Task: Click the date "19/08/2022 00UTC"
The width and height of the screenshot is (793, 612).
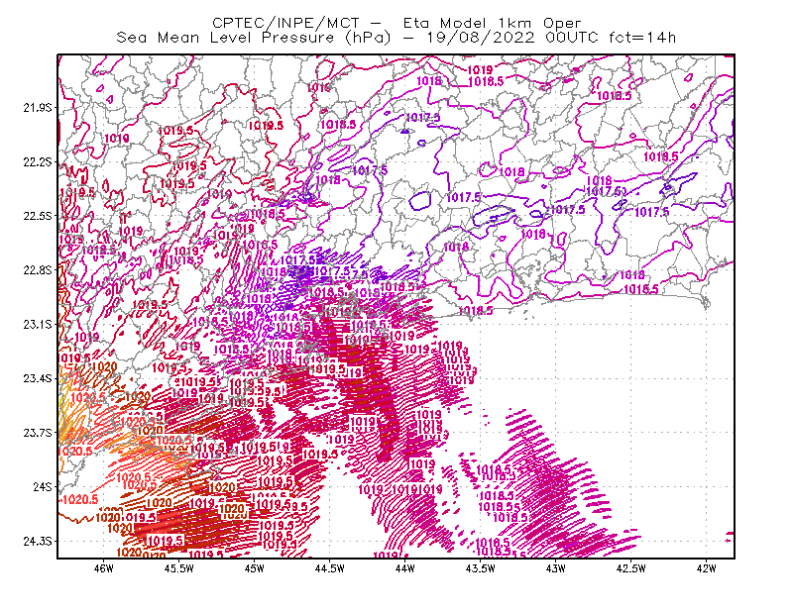Action: tap(512, 38)
